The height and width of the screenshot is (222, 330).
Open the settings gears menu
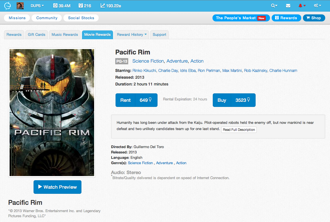coord(317,6)
